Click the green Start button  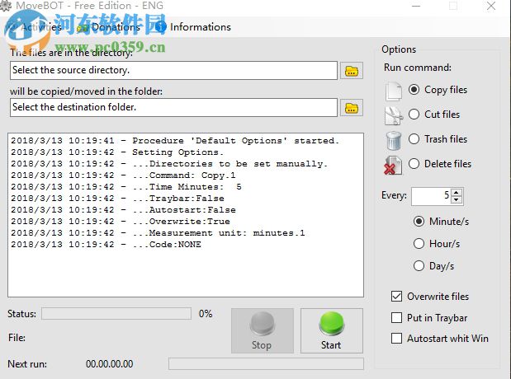click(x=331, y=331)
